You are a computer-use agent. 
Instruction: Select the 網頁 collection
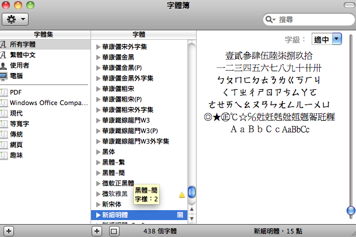point(45,145)
